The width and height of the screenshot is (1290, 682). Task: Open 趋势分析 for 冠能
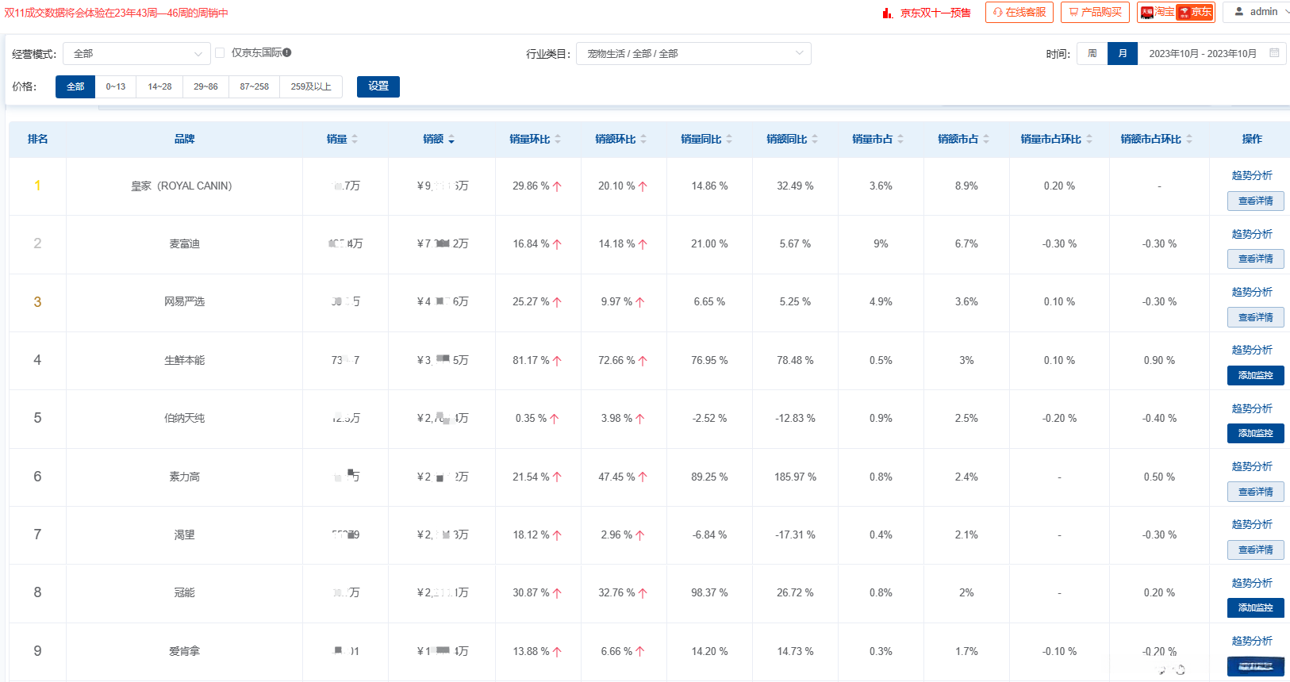[1252, 583]
